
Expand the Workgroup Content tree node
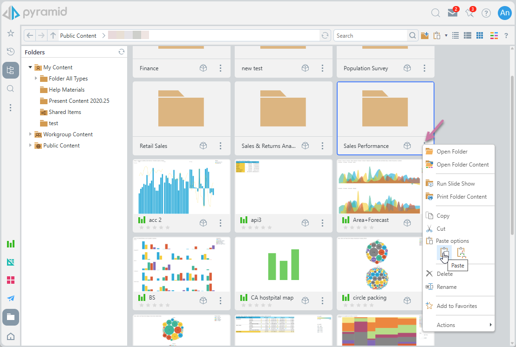30,134
